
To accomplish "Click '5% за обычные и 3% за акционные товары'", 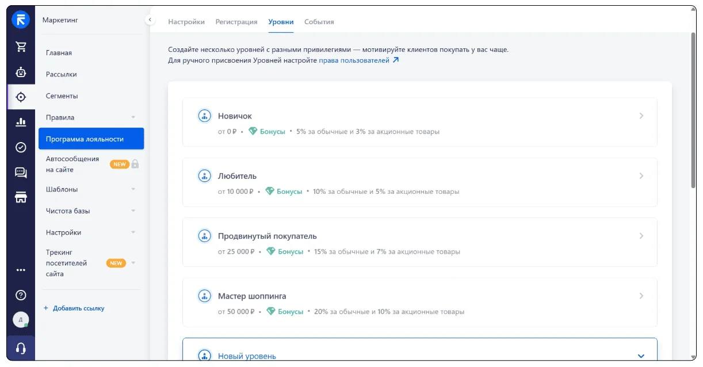I will [368, 132].
